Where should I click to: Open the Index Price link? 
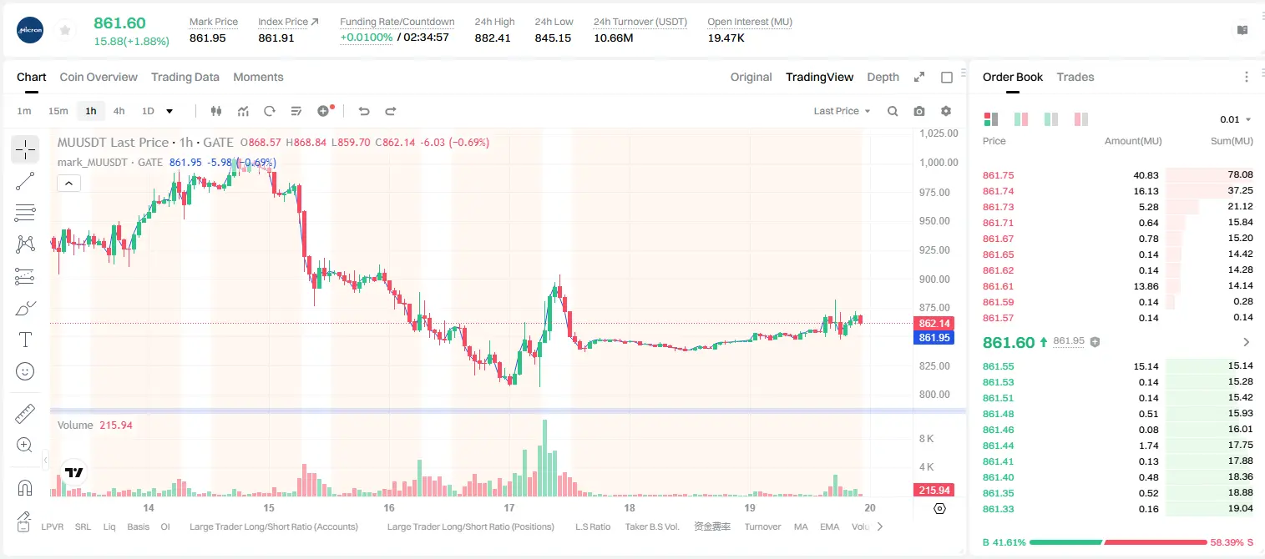[x=288, y=22]
